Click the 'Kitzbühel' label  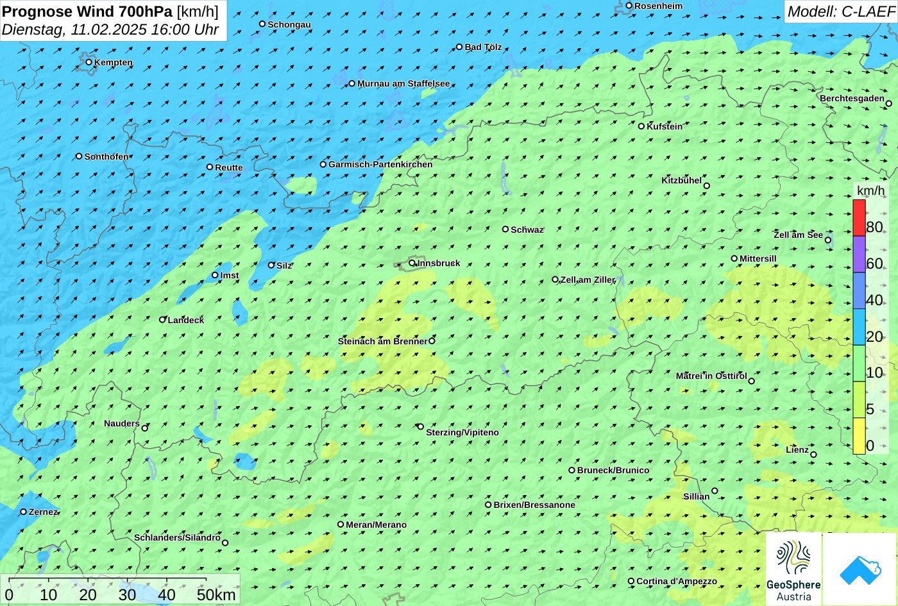682,180
